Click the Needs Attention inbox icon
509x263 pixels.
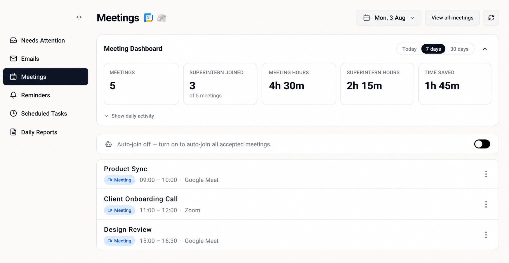click(x=13, y=40)
